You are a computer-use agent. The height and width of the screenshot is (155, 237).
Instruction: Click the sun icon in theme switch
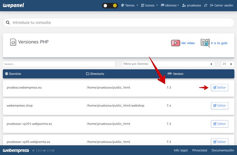click(115, 6)
